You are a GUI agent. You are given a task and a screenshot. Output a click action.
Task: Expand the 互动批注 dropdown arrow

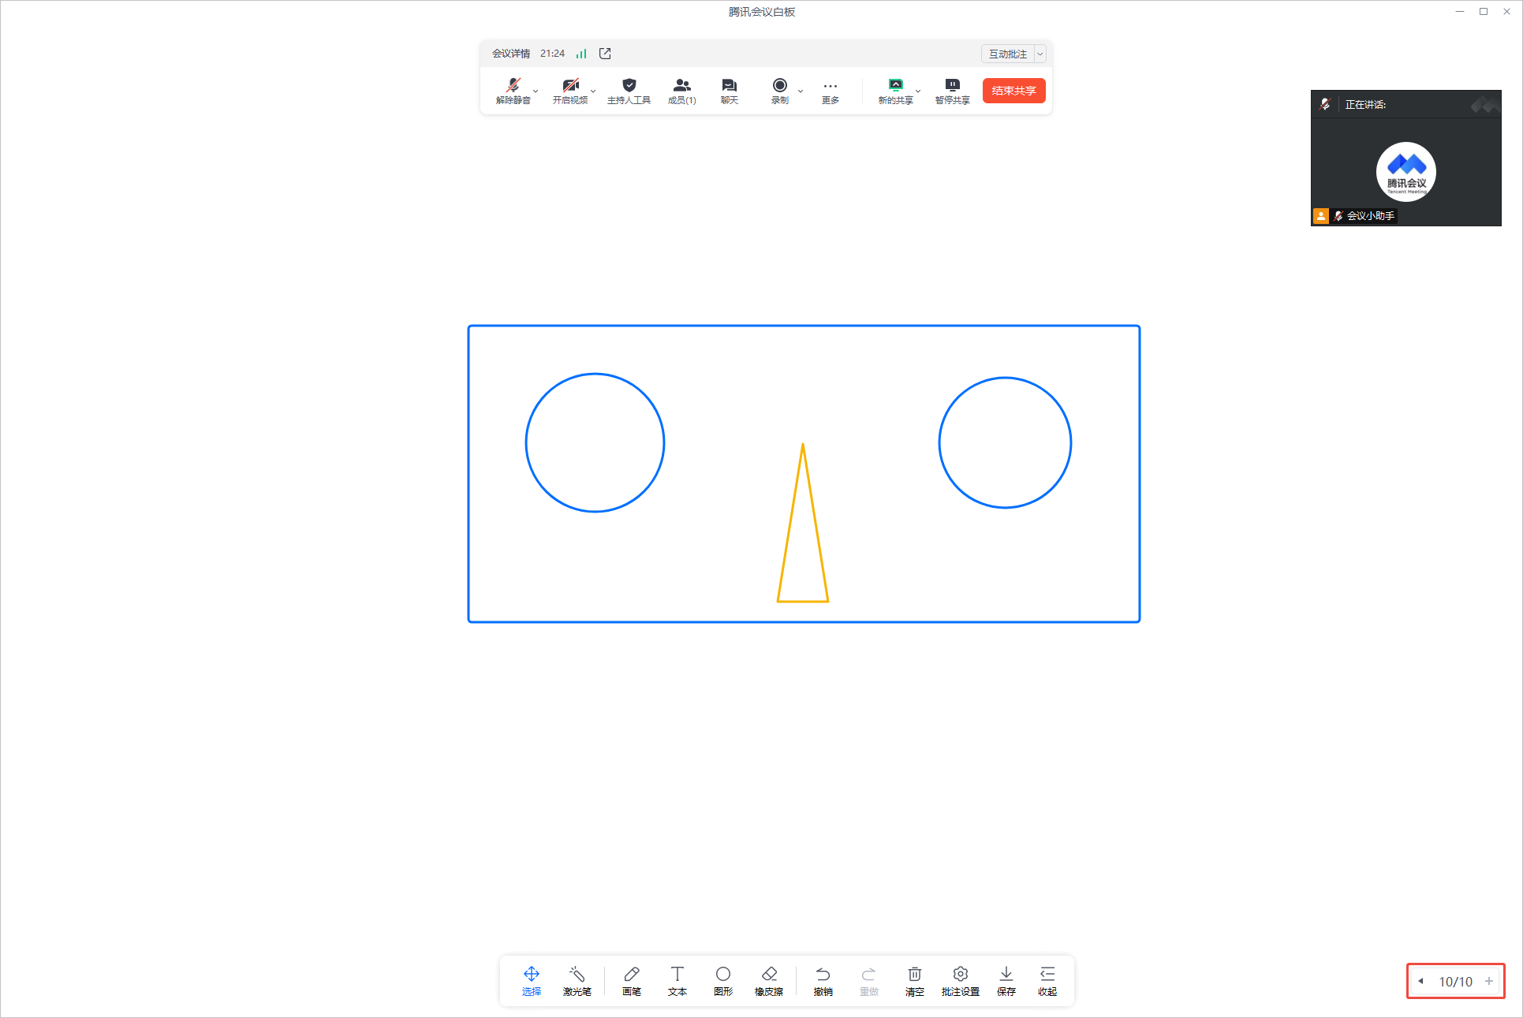tap(1040, 54)
